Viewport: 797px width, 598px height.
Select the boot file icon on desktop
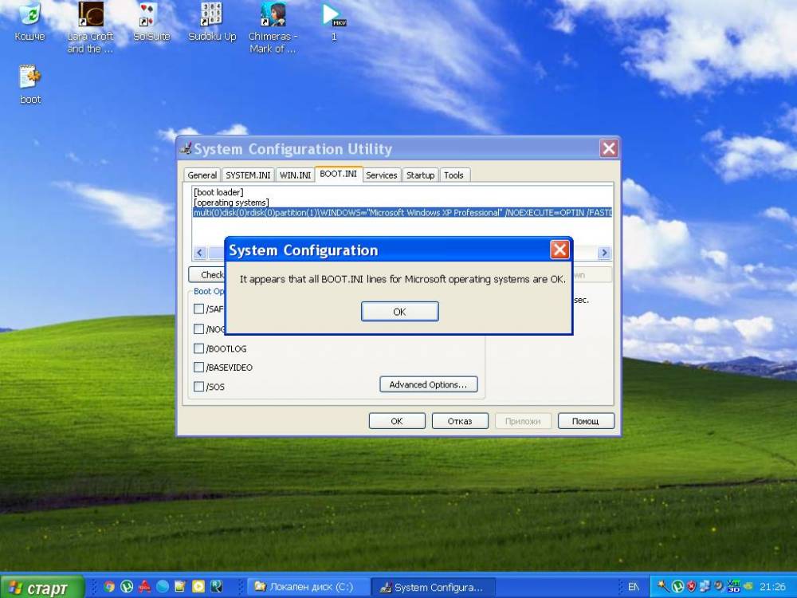(x=30, y=85)
